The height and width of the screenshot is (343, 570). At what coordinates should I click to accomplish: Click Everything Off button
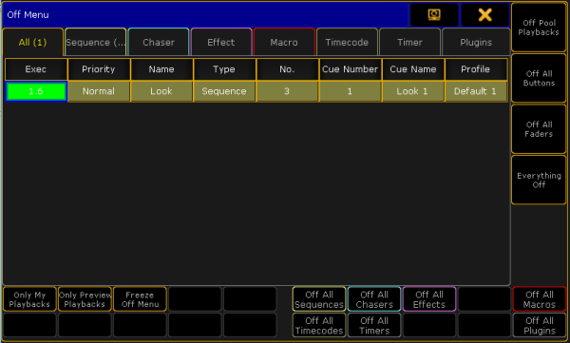point(539,180)
